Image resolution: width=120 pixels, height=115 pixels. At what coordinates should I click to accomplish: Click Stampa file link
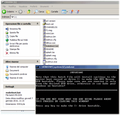pyautogui.click(x=15, y=49)
